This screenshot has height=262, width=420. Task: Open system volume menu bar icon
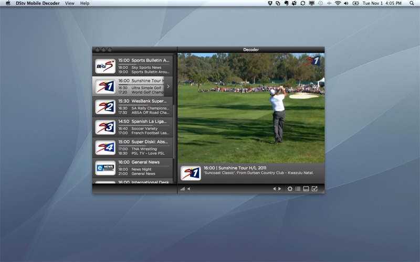[346, 3]
